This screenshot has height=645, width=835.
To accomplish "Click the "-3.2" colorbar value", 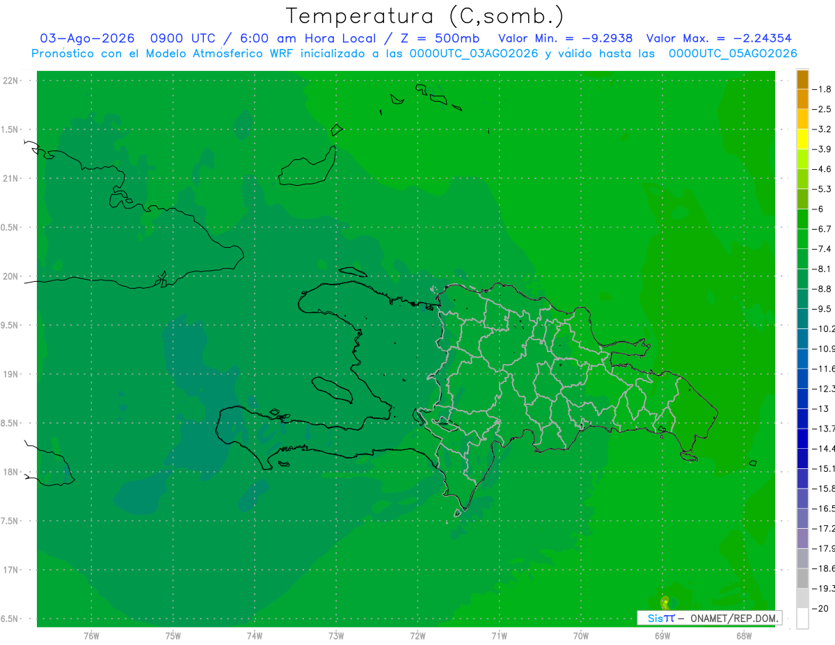I will (x=822, y=129).
